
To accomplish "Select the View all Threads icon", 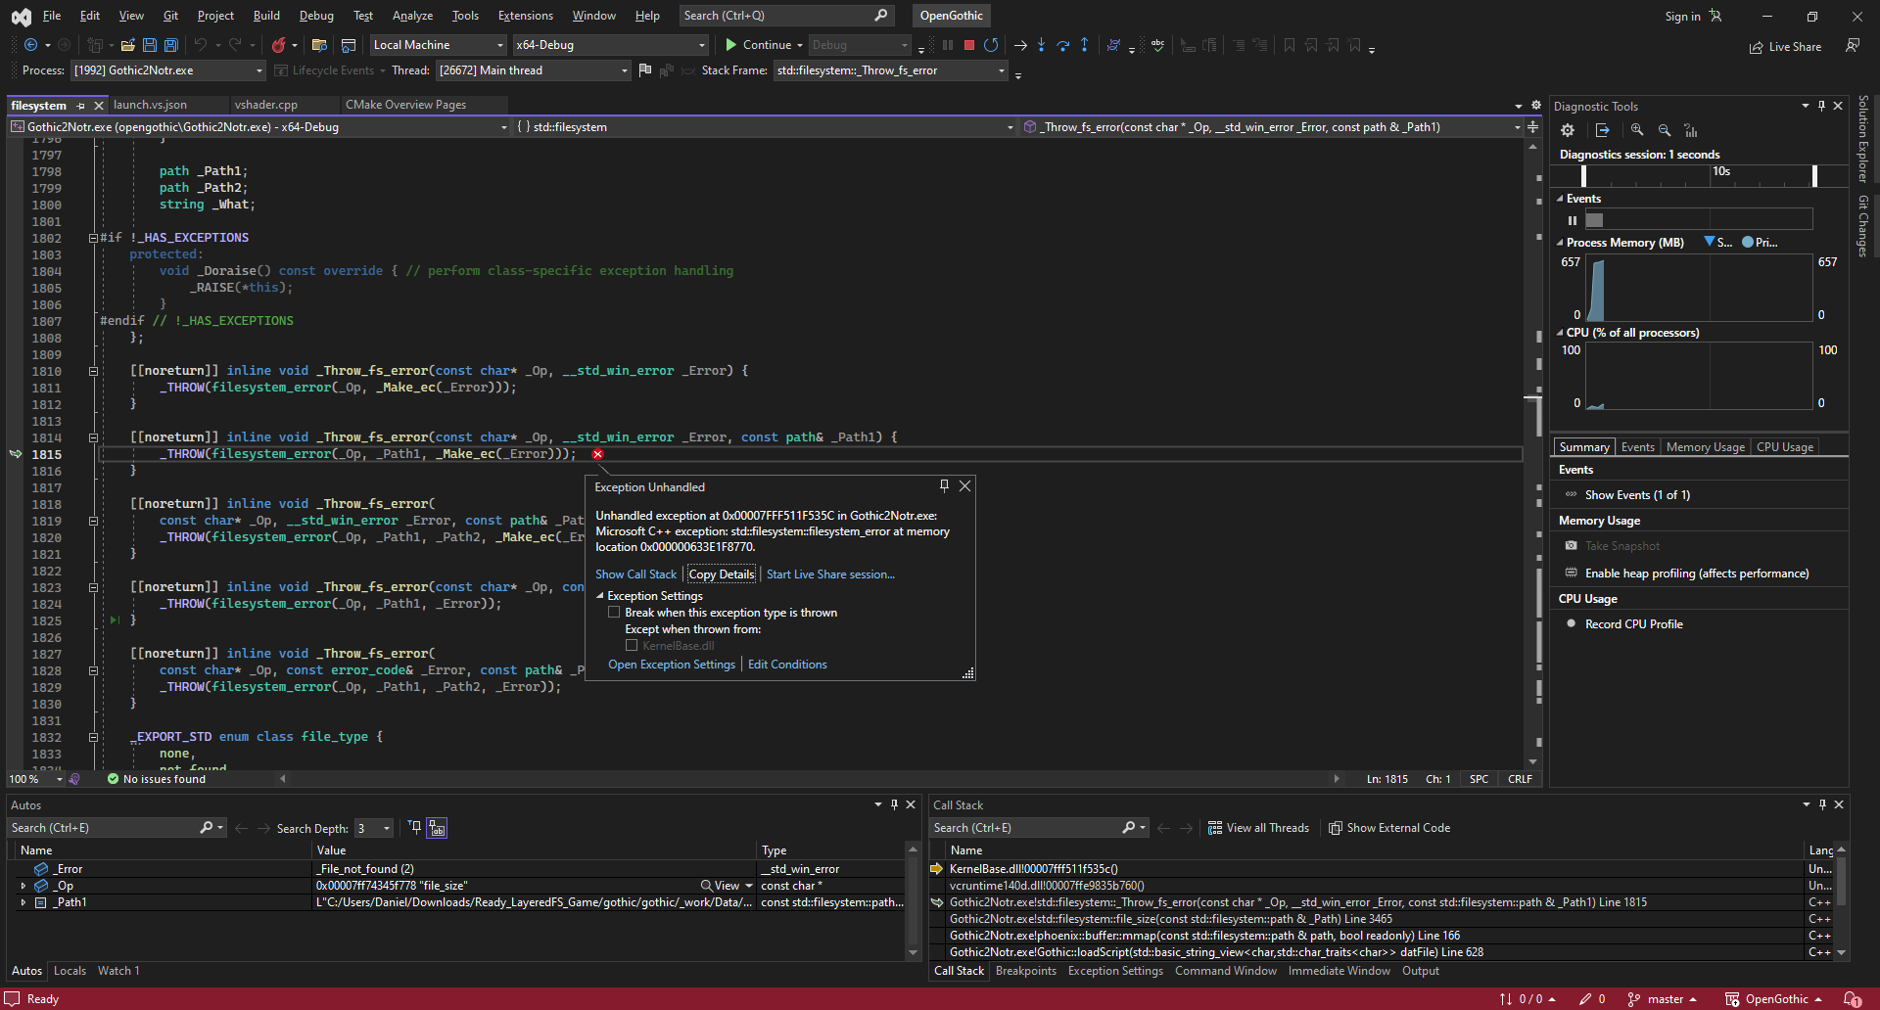I will 1214,827.
